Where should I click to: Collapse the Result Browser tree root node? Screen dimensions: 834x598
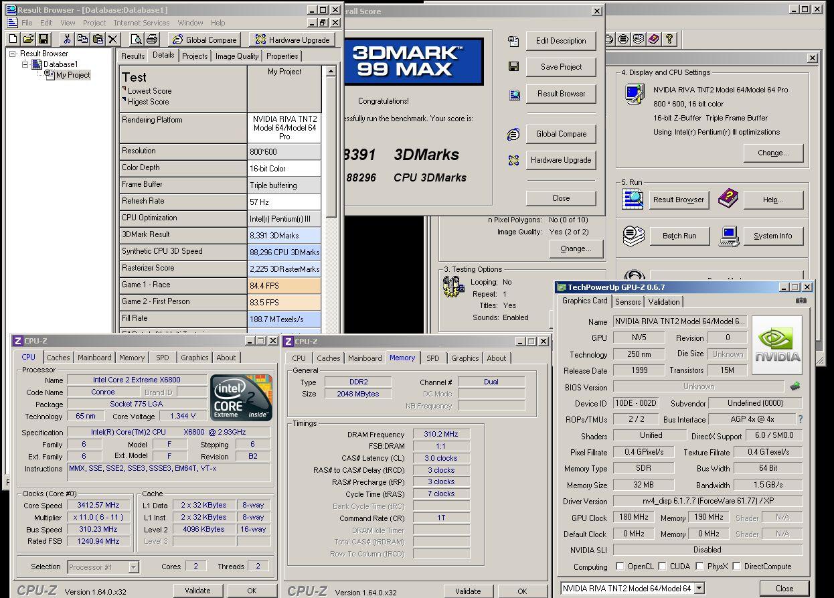13,54
